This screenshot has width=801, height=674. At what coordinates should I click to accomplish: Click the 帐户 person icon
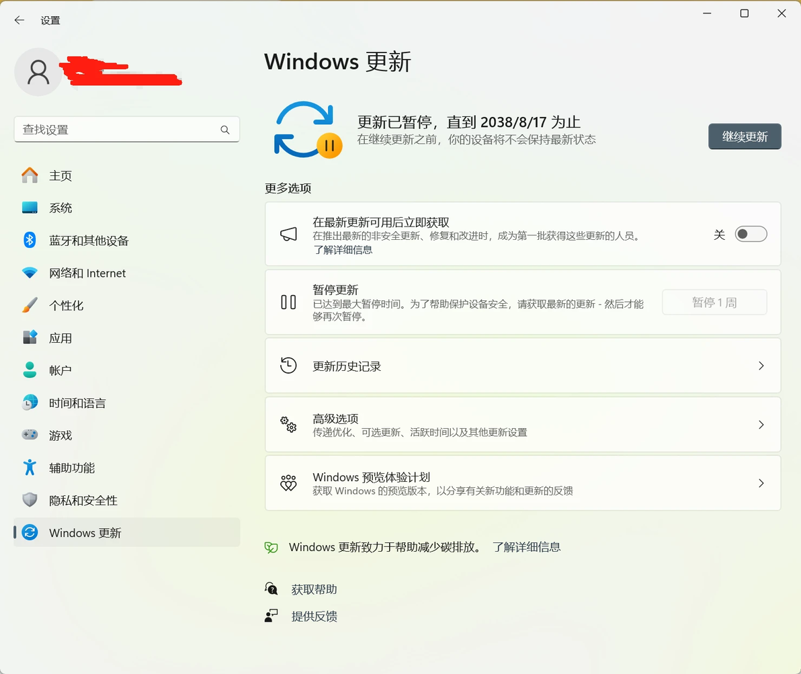point(30,370)
